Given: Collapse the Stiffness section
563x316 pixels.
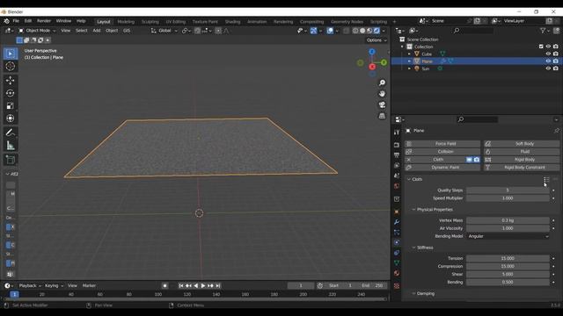Looking at the screenshot, I should 413,248.
